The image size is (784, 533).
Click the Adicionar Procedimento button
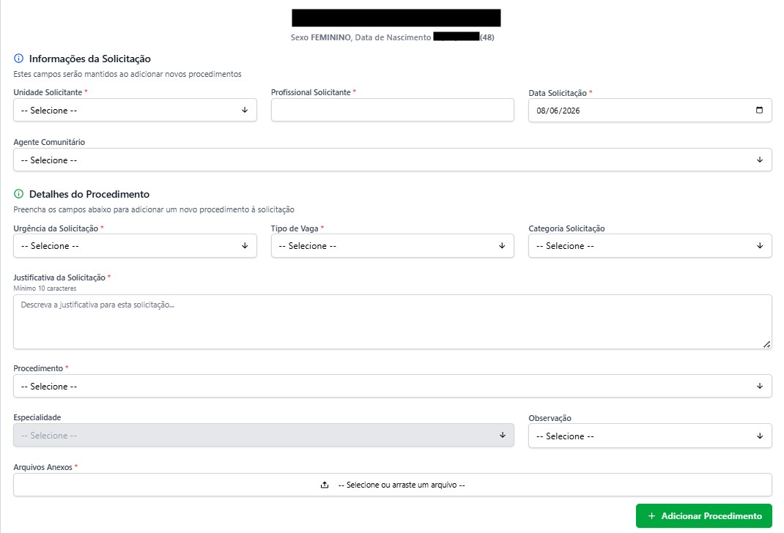[703, 516]
